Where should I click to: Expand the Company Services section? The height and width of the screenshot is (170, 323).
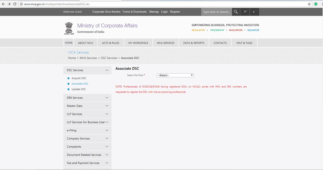(87, 139)
